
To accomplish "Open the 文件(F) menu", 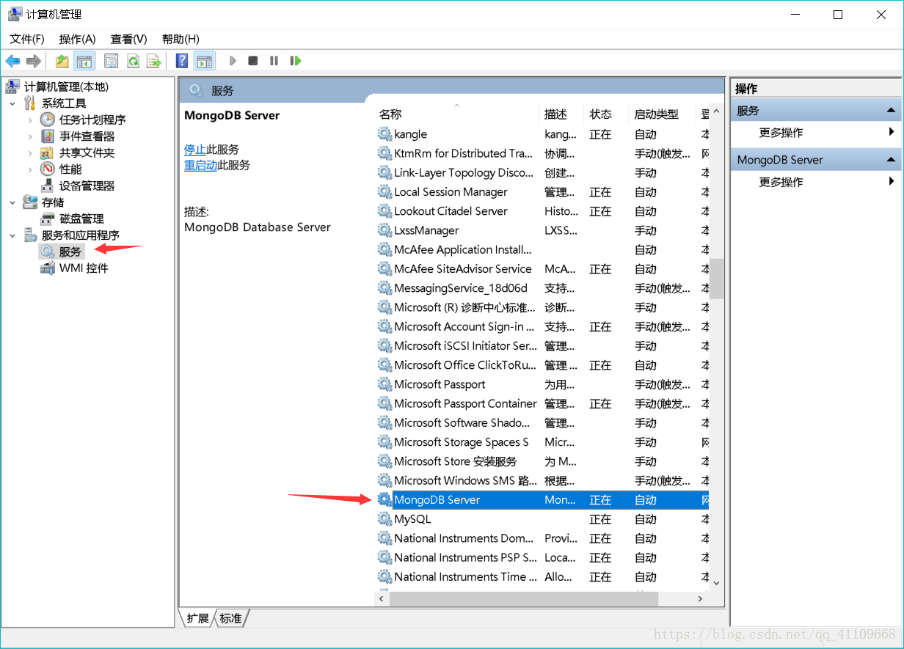I will coord(27,39).
